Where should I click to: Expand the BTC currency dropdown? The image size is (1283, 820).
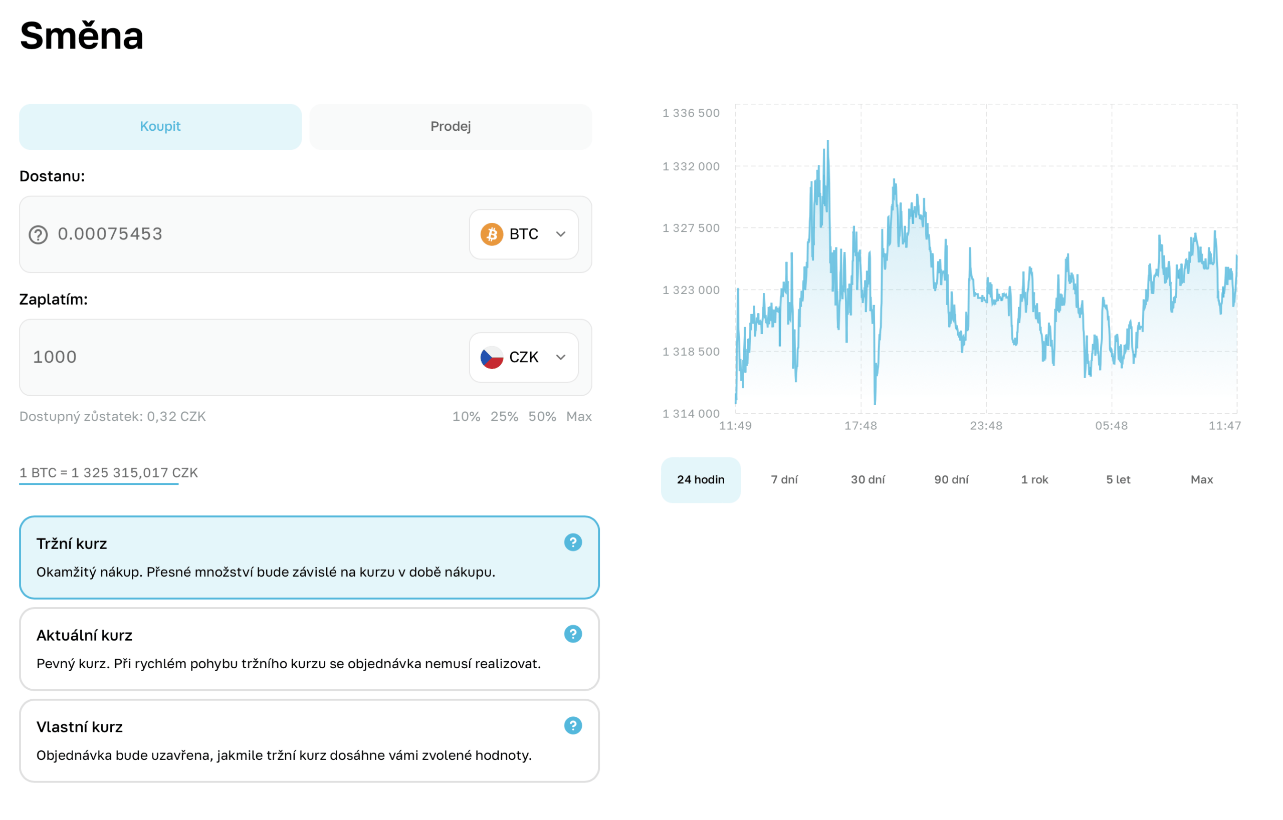[524, 234]
